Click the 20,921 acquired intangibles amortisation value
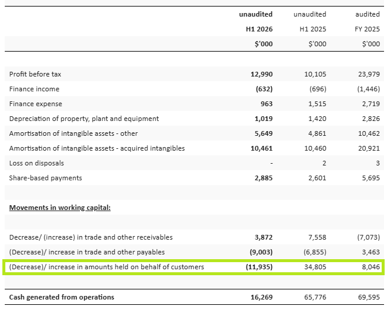Image resolution: width=387 pixels, height=309 pixels. [368, 148]
